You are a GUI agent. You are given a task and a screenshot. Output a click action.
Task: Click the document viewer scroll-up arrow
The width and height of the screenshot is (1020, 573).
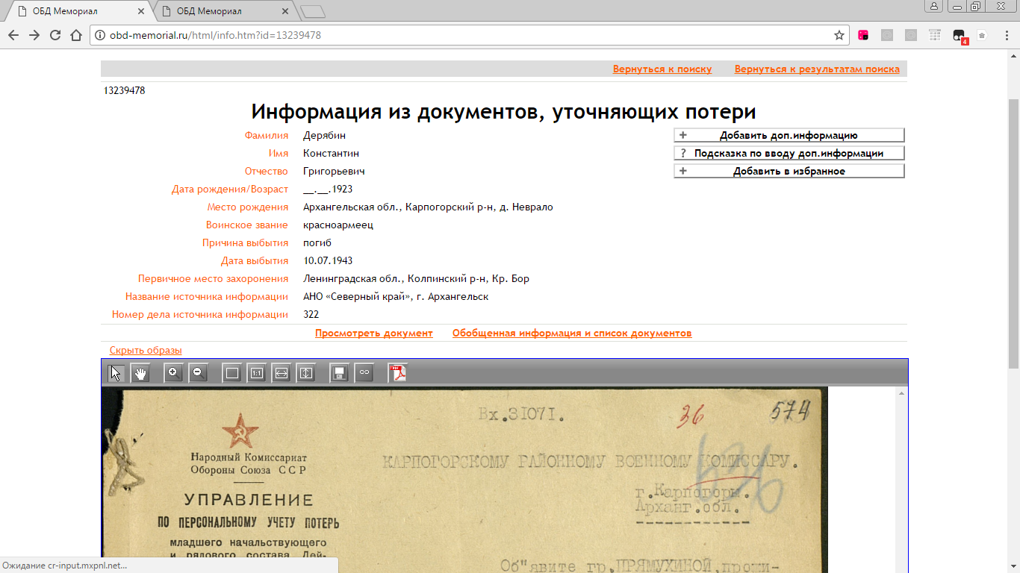901,393
